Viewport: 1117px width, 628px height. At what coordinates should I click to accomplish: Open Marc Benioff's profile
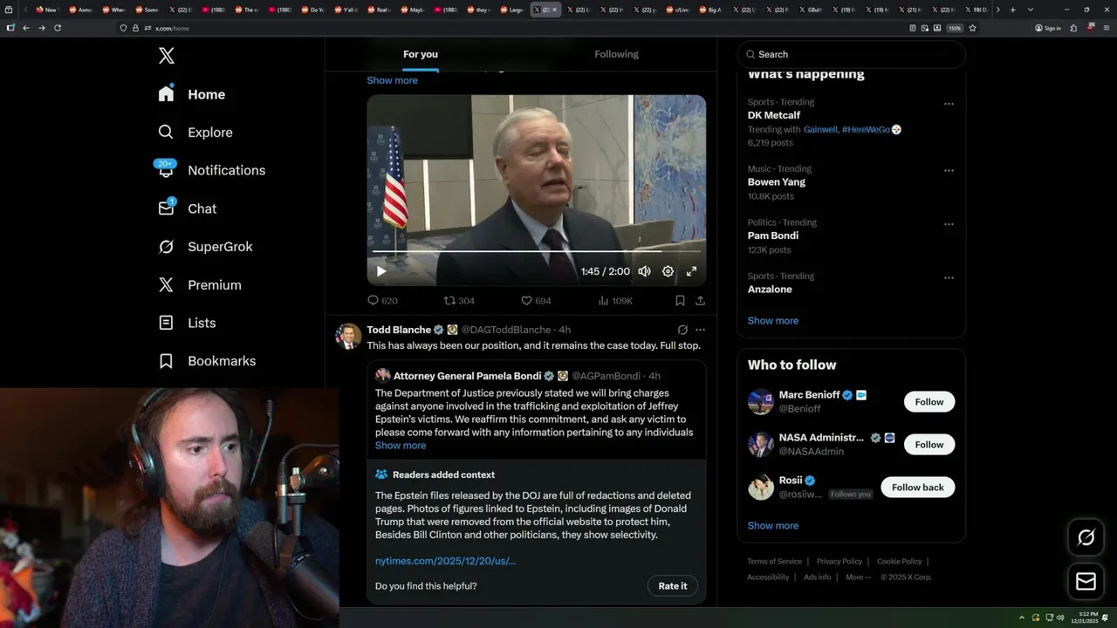pyautogui.click(x=810, y=395)
